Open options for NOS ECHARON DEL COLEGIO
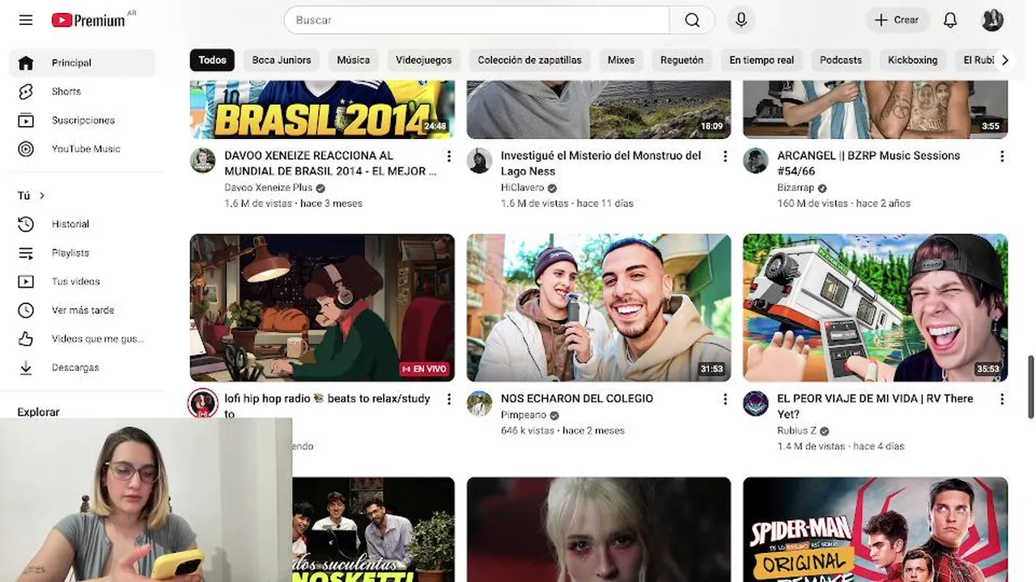Screen dimensions: 1036x582 (725, 399)
